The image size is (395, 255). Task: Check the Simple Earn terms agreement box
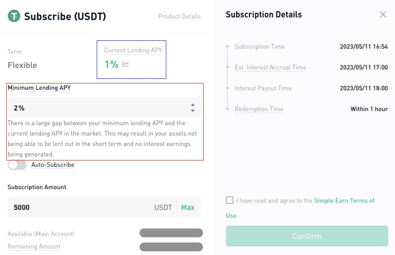[x=230, y=200]
